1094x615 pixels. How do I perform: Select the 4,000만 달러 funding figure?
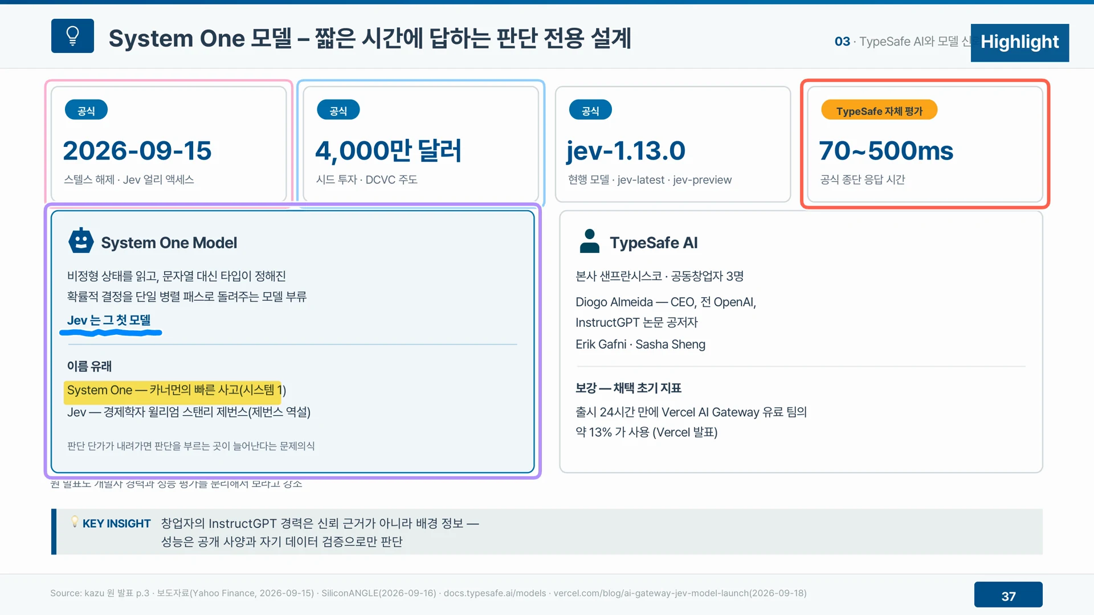click(388, 151)
